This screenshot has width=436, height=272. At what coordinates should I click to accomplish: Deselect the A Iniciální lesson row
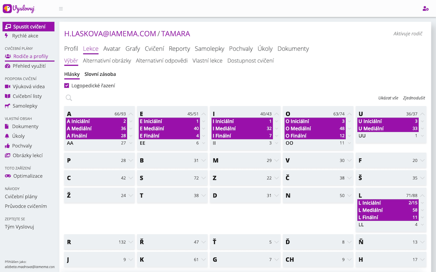[95, 121]
